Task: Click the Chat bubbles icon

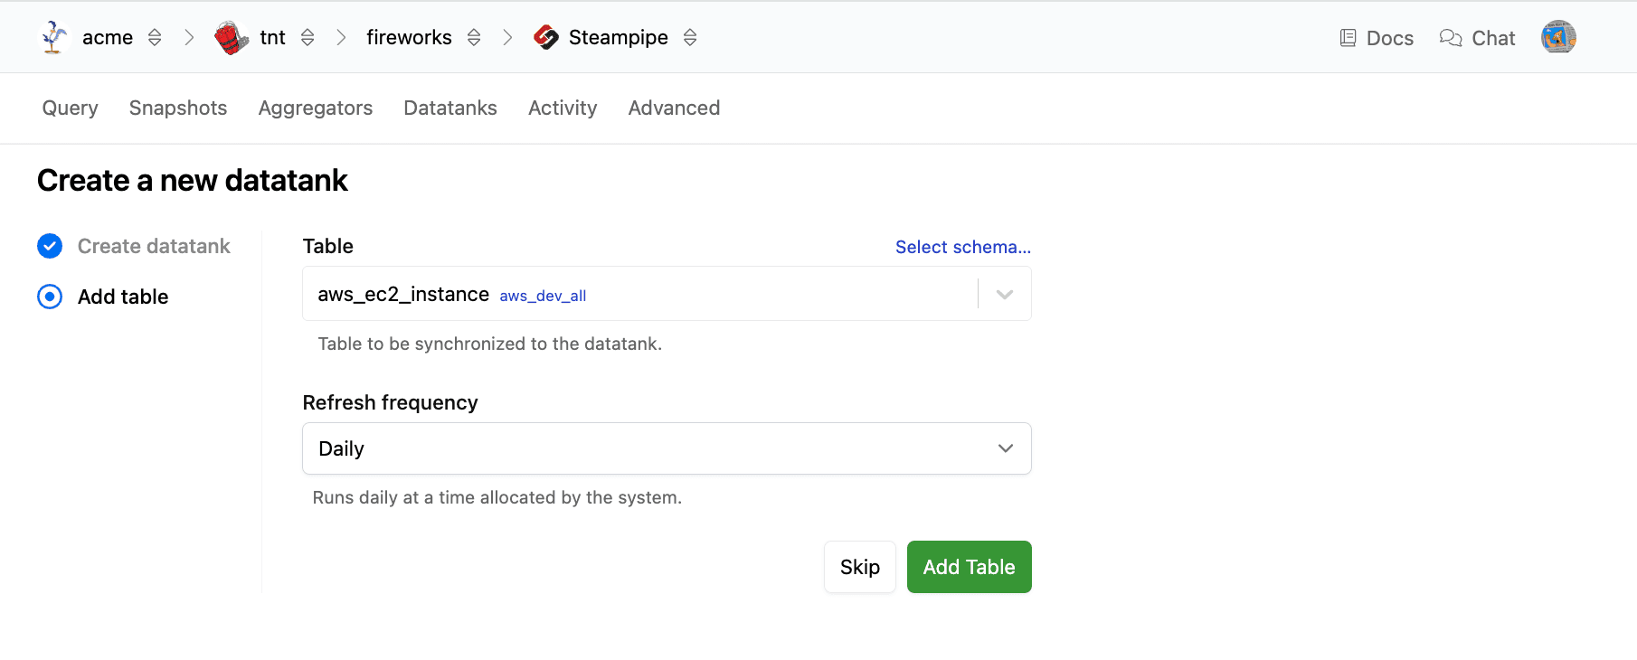Action: click(x=1451, y=38)
